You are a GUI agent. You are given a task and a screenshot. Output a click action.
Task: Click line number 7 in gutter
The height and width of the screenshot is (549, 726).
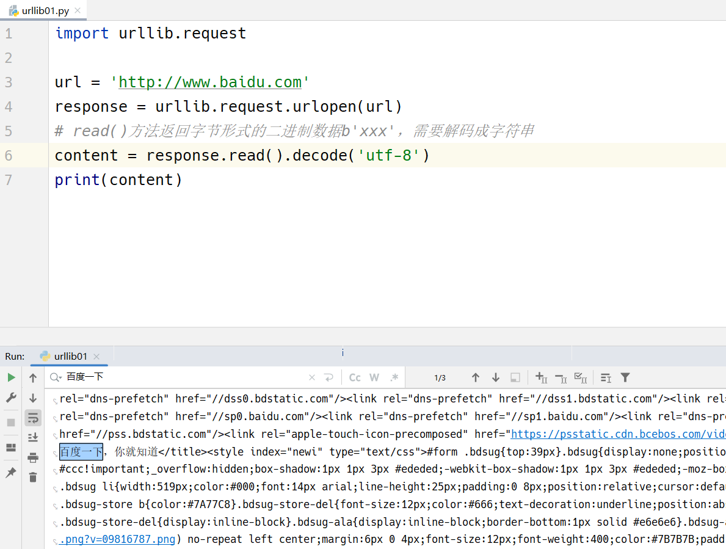9,180
